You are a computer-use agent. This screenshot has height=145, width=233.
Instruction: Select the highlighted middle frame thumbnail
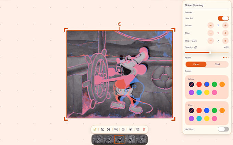pos(120,140)
